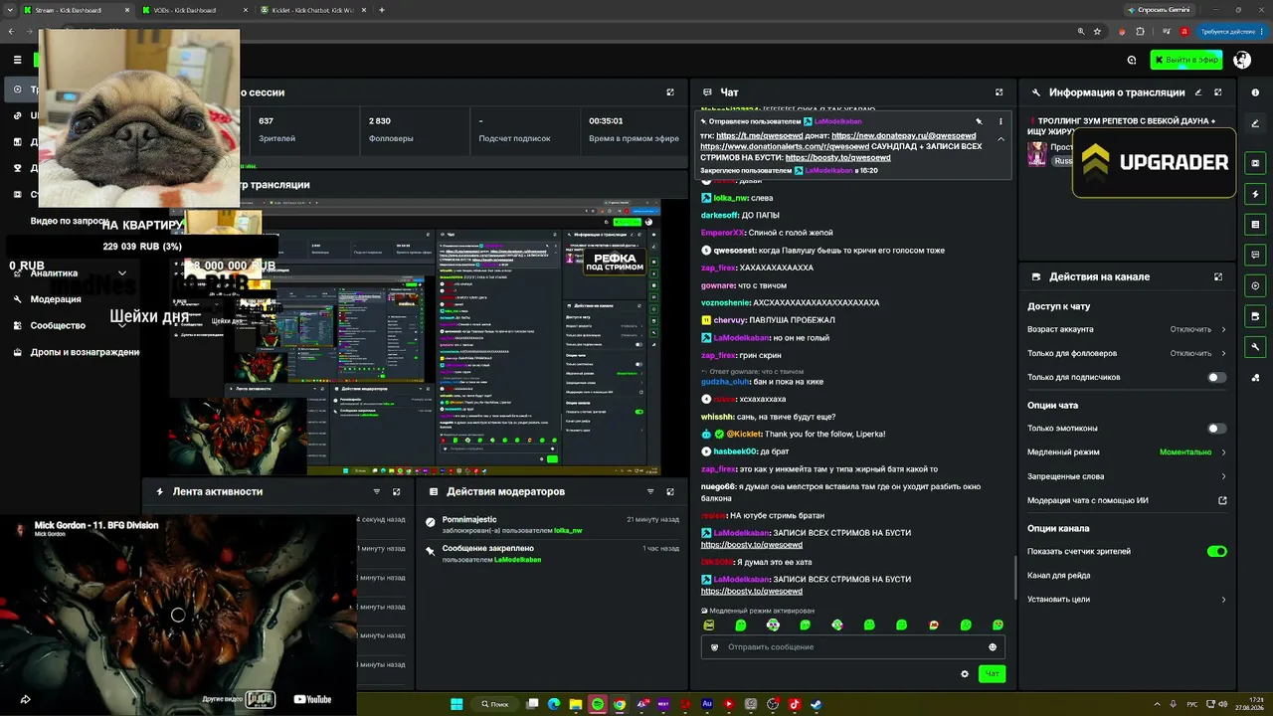Click the chat identity badge icon in message box

click(x=714, y=647)
